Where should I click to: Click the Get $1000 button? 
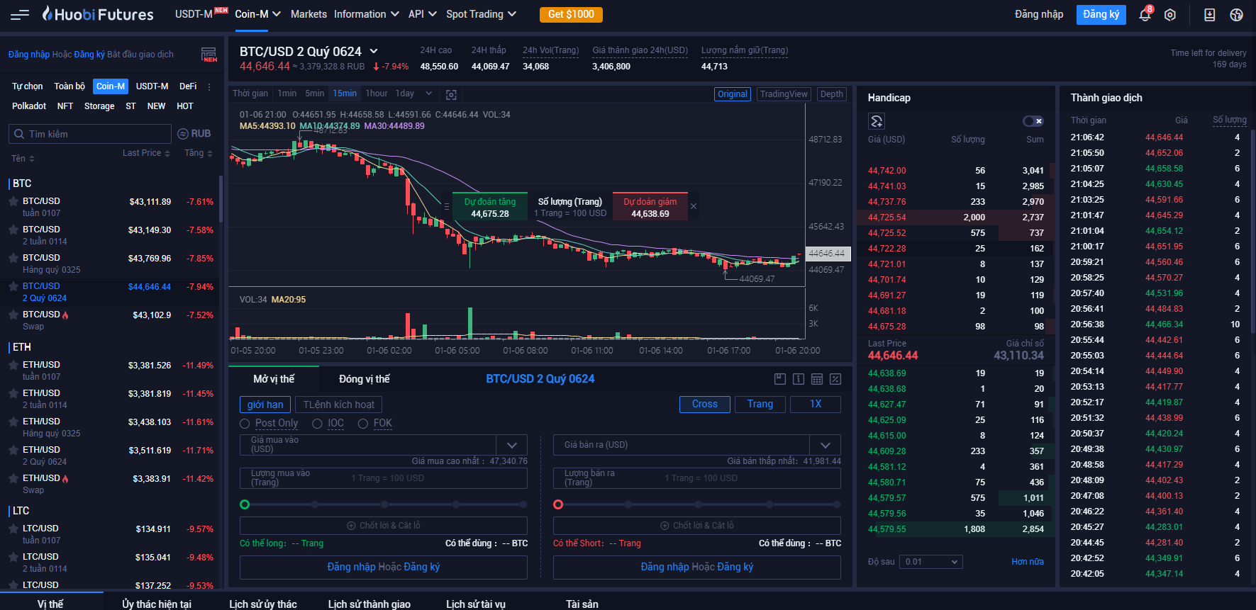[571, 14]
